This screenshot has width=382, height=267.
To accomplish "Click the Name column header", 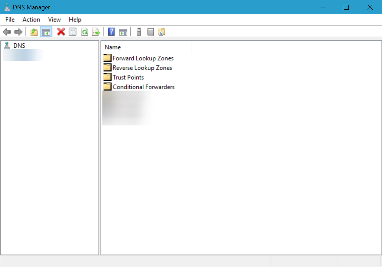I will coord(147,47).
